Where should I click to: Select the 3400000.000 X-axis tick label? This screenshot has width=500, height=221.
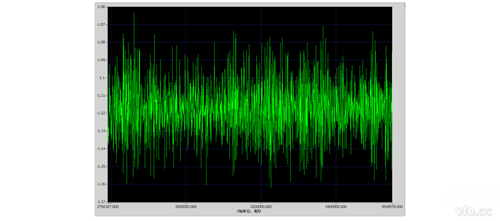coord(336,207)
